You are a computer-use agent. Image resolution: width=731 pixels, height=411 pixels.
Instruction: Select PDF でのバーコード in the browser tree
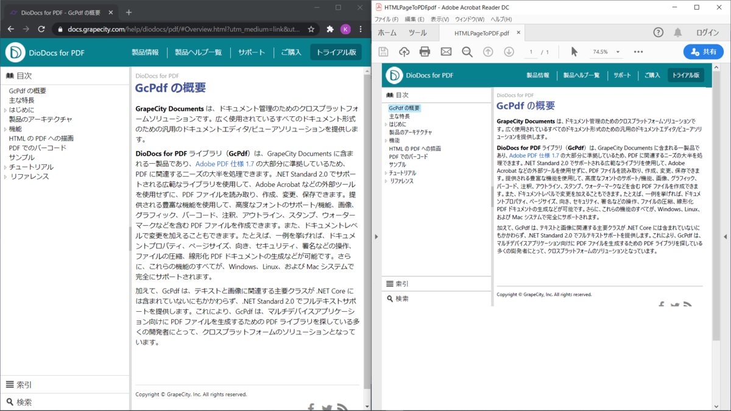38,148
